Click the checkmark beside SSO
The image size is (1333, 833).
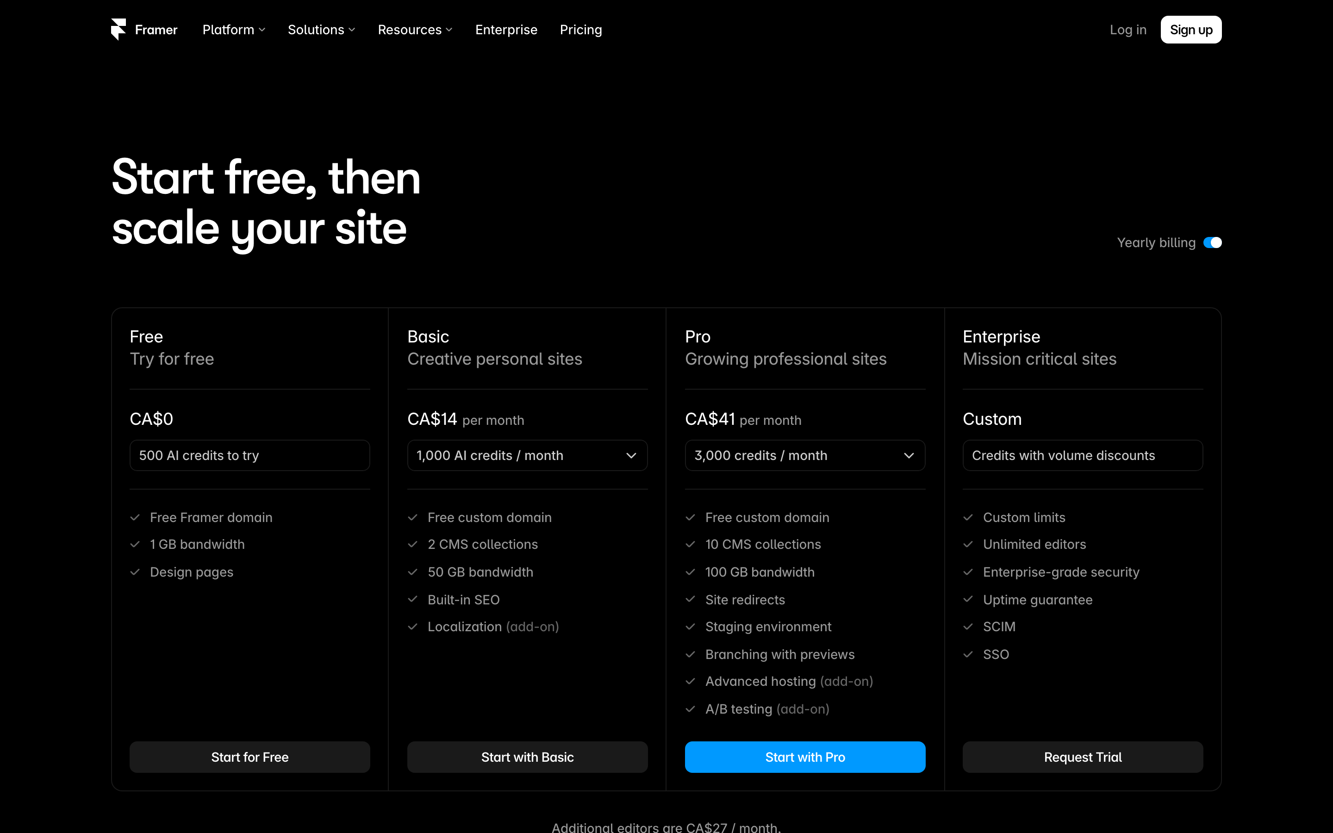(968, 654)
